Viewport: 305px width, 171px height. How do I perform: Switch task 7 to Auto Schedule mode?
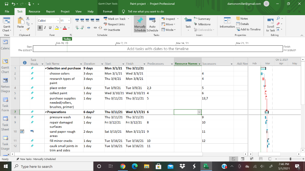tap(152, 24)
